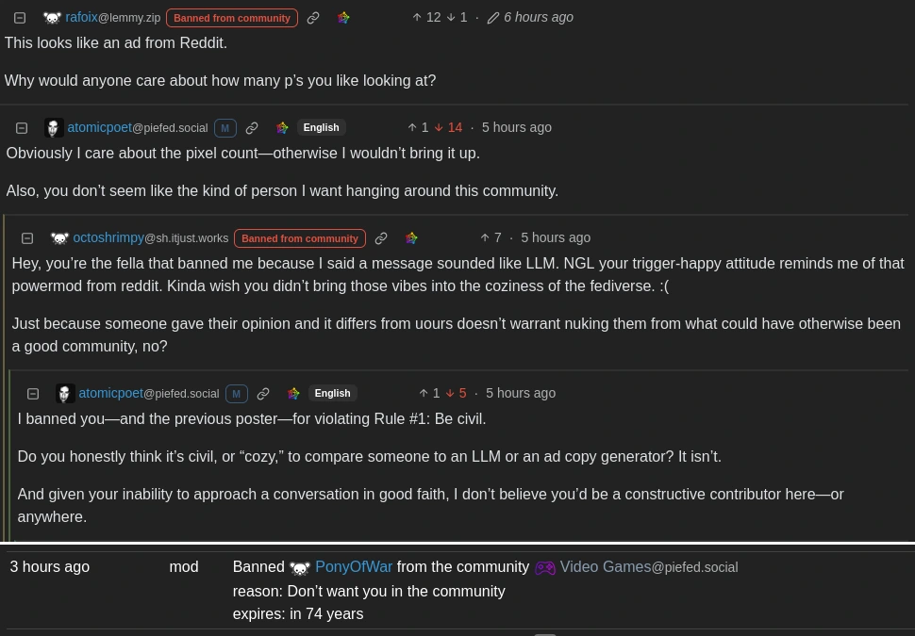Click PonyOfWar's avatar icon in modlog
This screenshot has width=915, height=636.
pyautogui.click(x=300, y=567)
